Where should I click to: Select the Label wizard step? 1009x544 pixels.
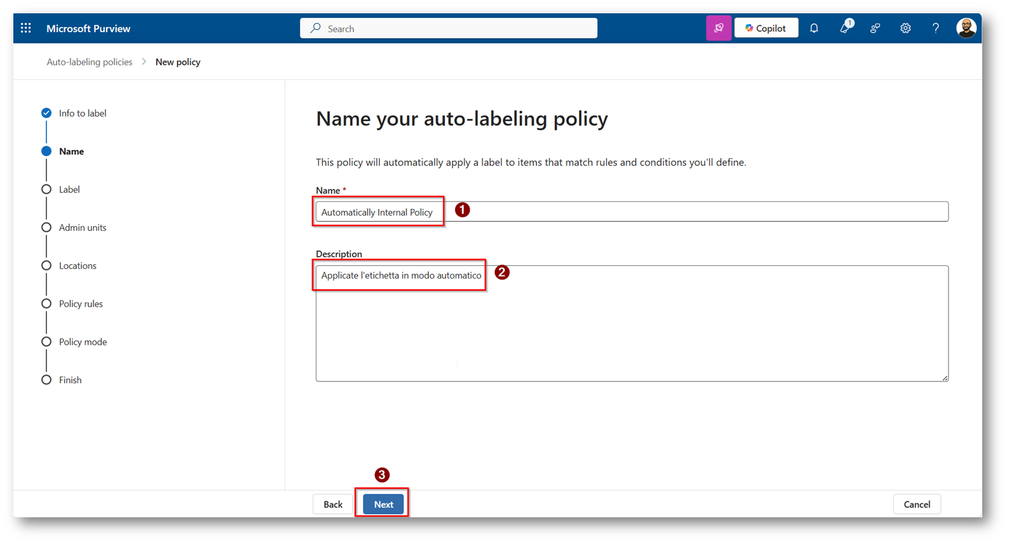pyautogui.click(x=69, y=190)
